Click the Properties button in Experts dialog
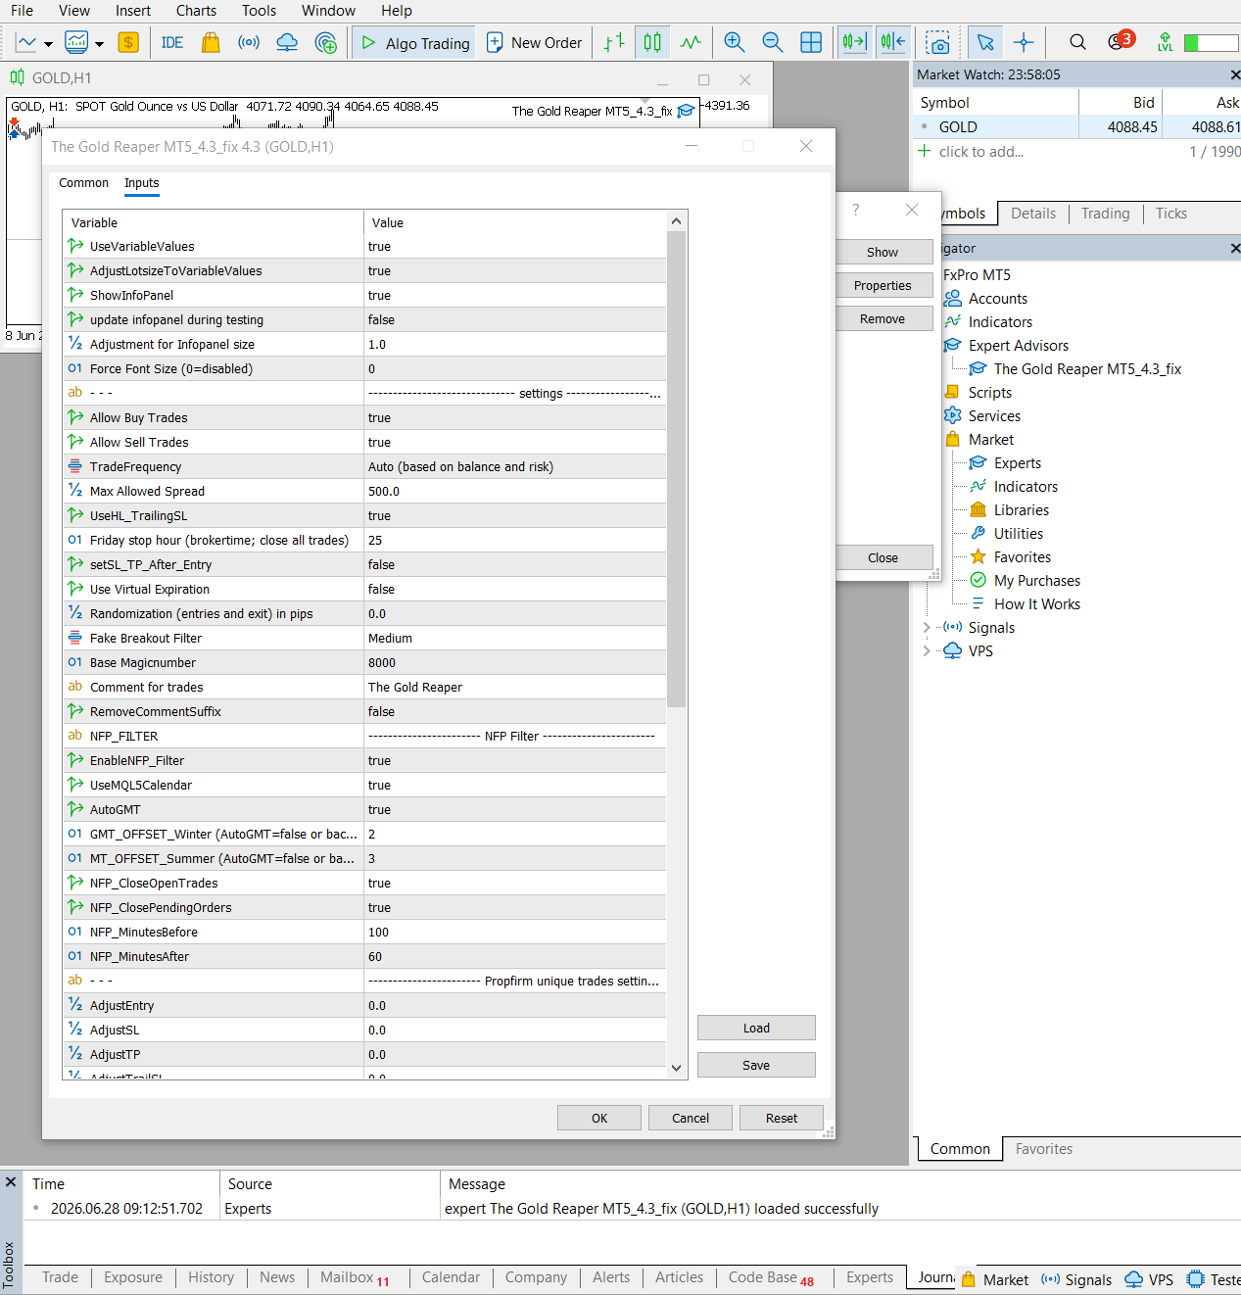This screenshot has width=1241, height=1295. pos(883,286)
